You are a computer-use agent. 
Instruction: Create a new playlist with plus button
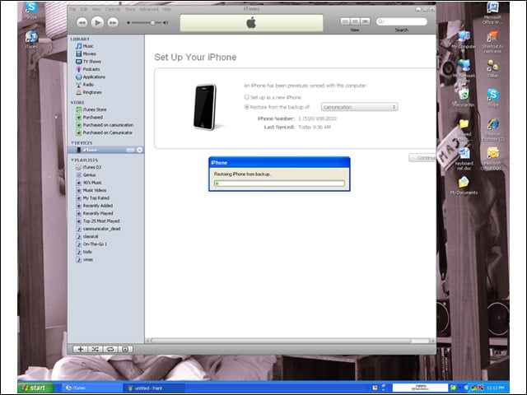(x=80, y=349)
